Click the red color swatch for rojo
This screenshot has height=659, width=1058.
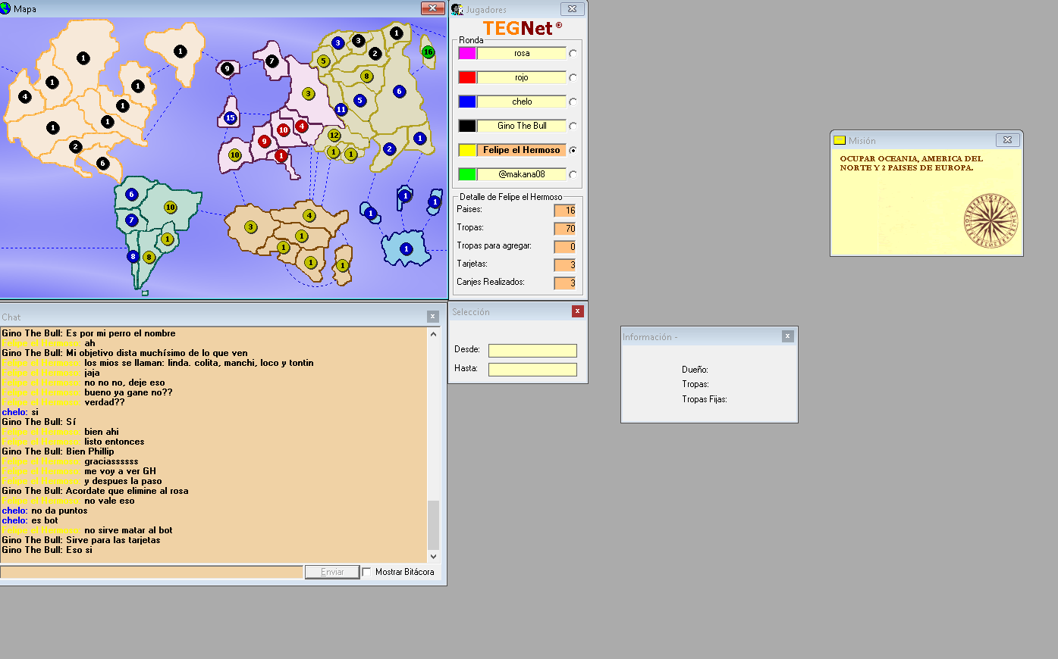coord(467,77)
